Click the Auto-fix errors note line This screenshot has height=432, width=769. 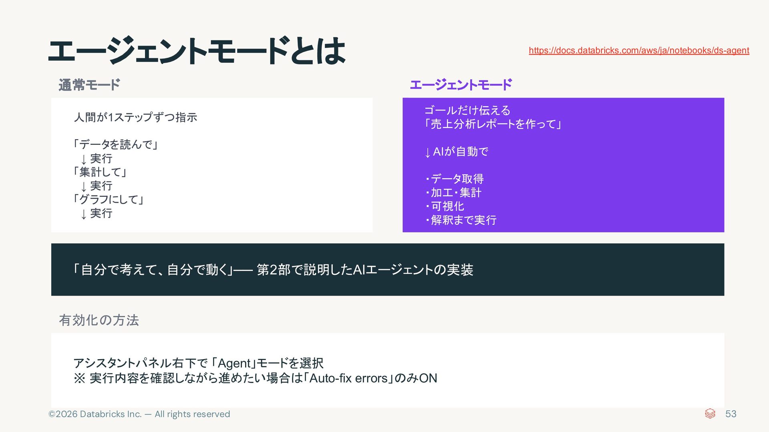coord(255,378)
